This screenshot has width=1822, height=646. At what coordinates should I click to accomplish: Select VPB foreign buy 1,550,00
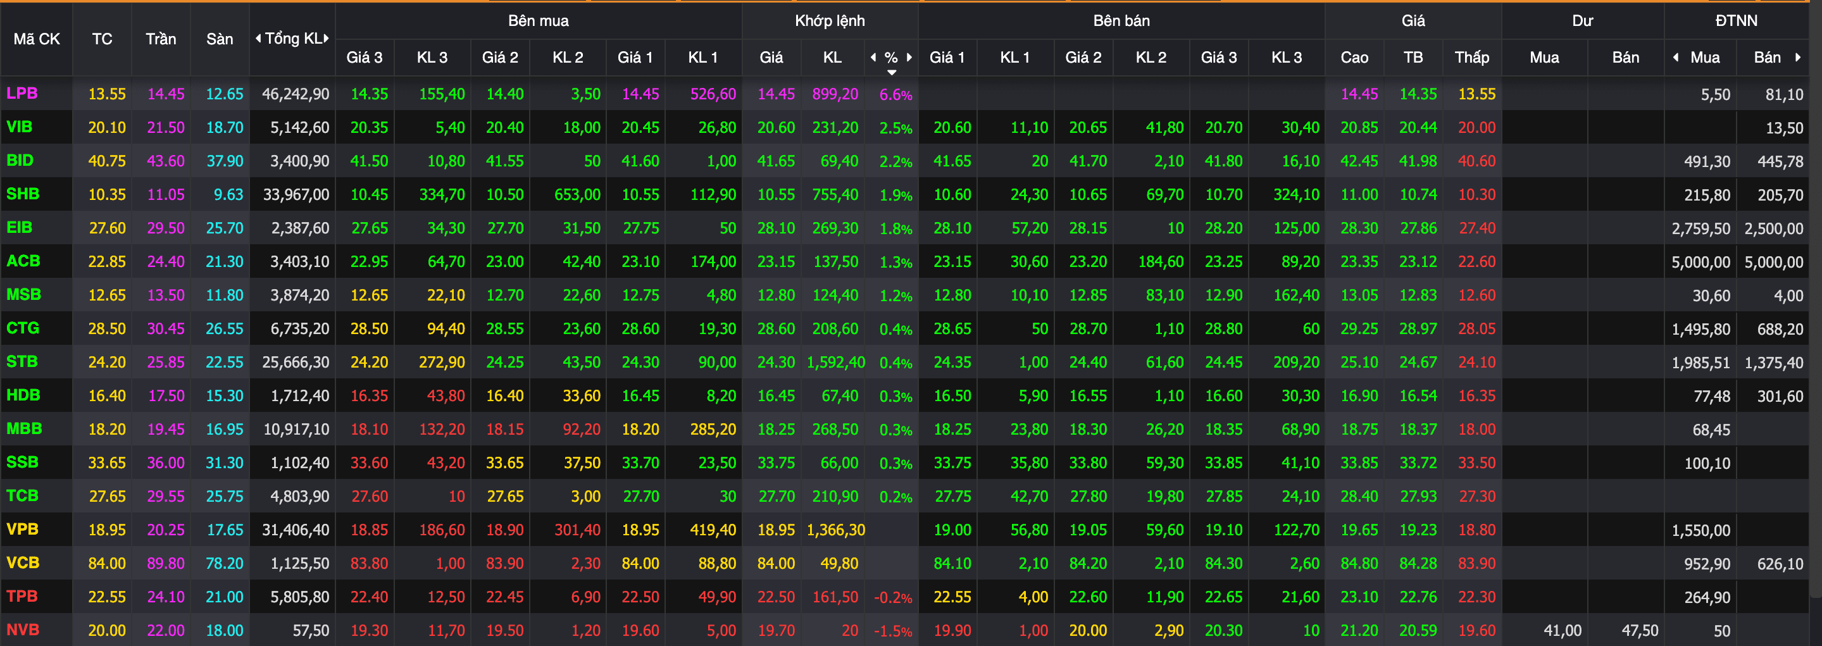click(1701, 530)
